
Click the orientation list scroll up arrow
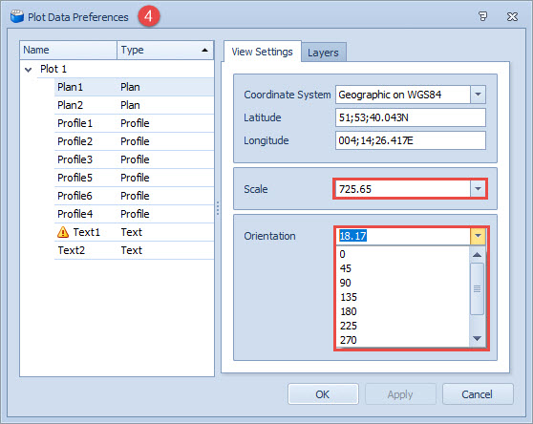pos(477,254)
